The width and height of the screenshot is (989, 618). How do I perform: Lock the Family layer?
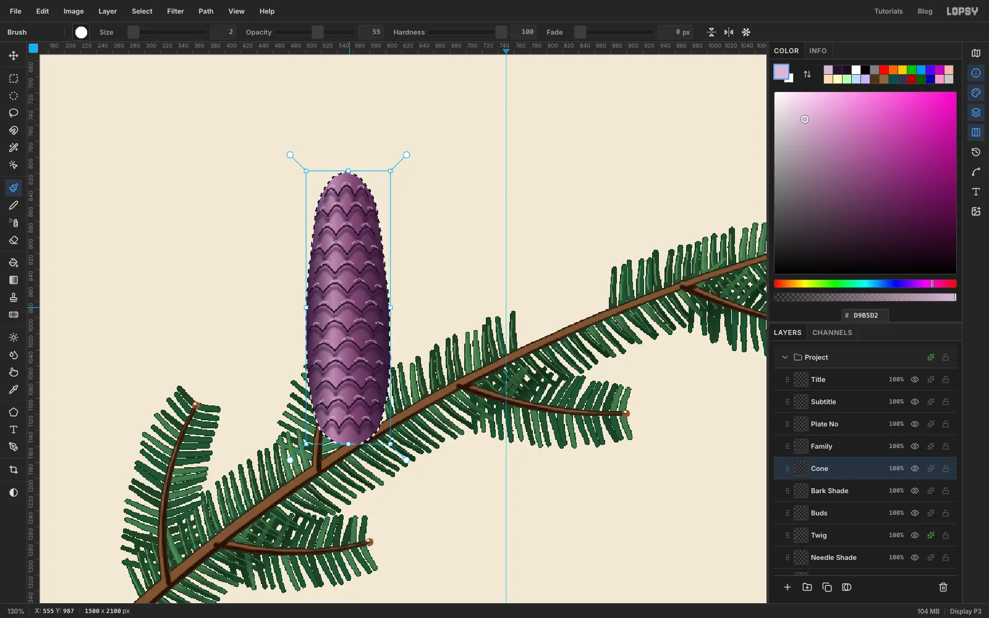[x=946, y=446]
